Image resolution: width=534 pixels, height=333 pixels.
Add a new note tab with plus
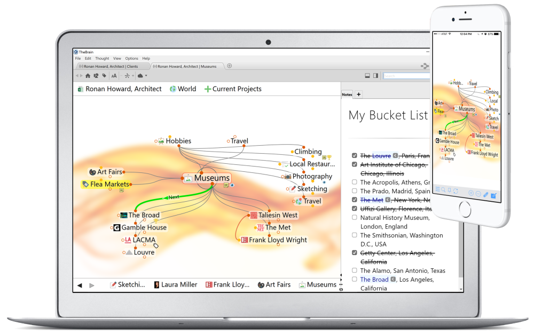359,94
